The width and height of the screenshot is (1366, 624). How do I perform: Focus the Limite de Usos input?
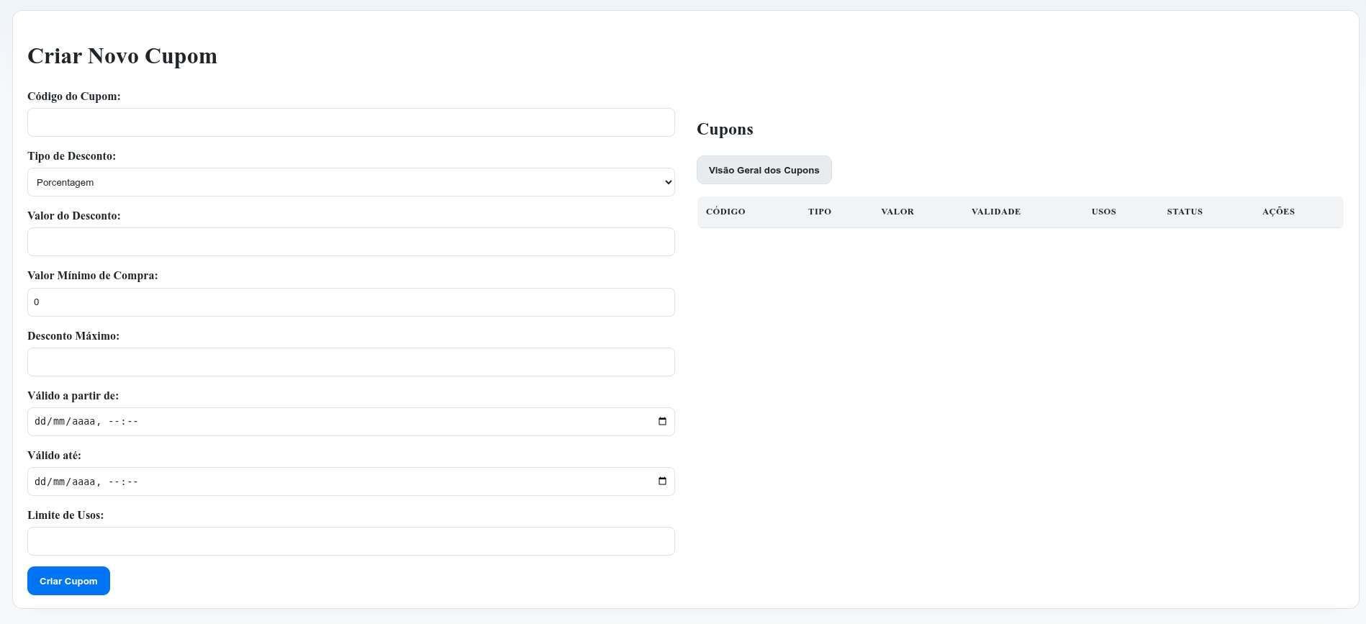click(x=350, y=541)
